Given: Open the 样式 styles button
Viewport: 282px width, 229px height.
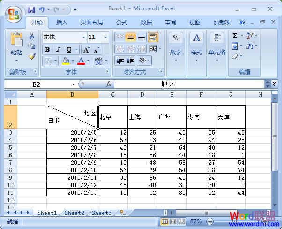Looking at the screenshot, I should (x=196, y=46).
